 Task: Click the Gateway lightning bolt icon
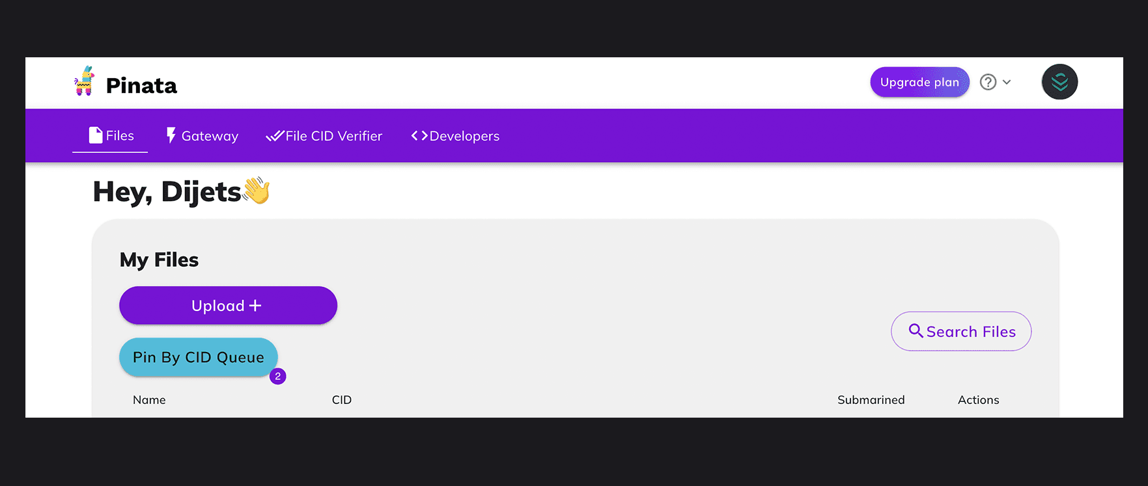(171, 135)
